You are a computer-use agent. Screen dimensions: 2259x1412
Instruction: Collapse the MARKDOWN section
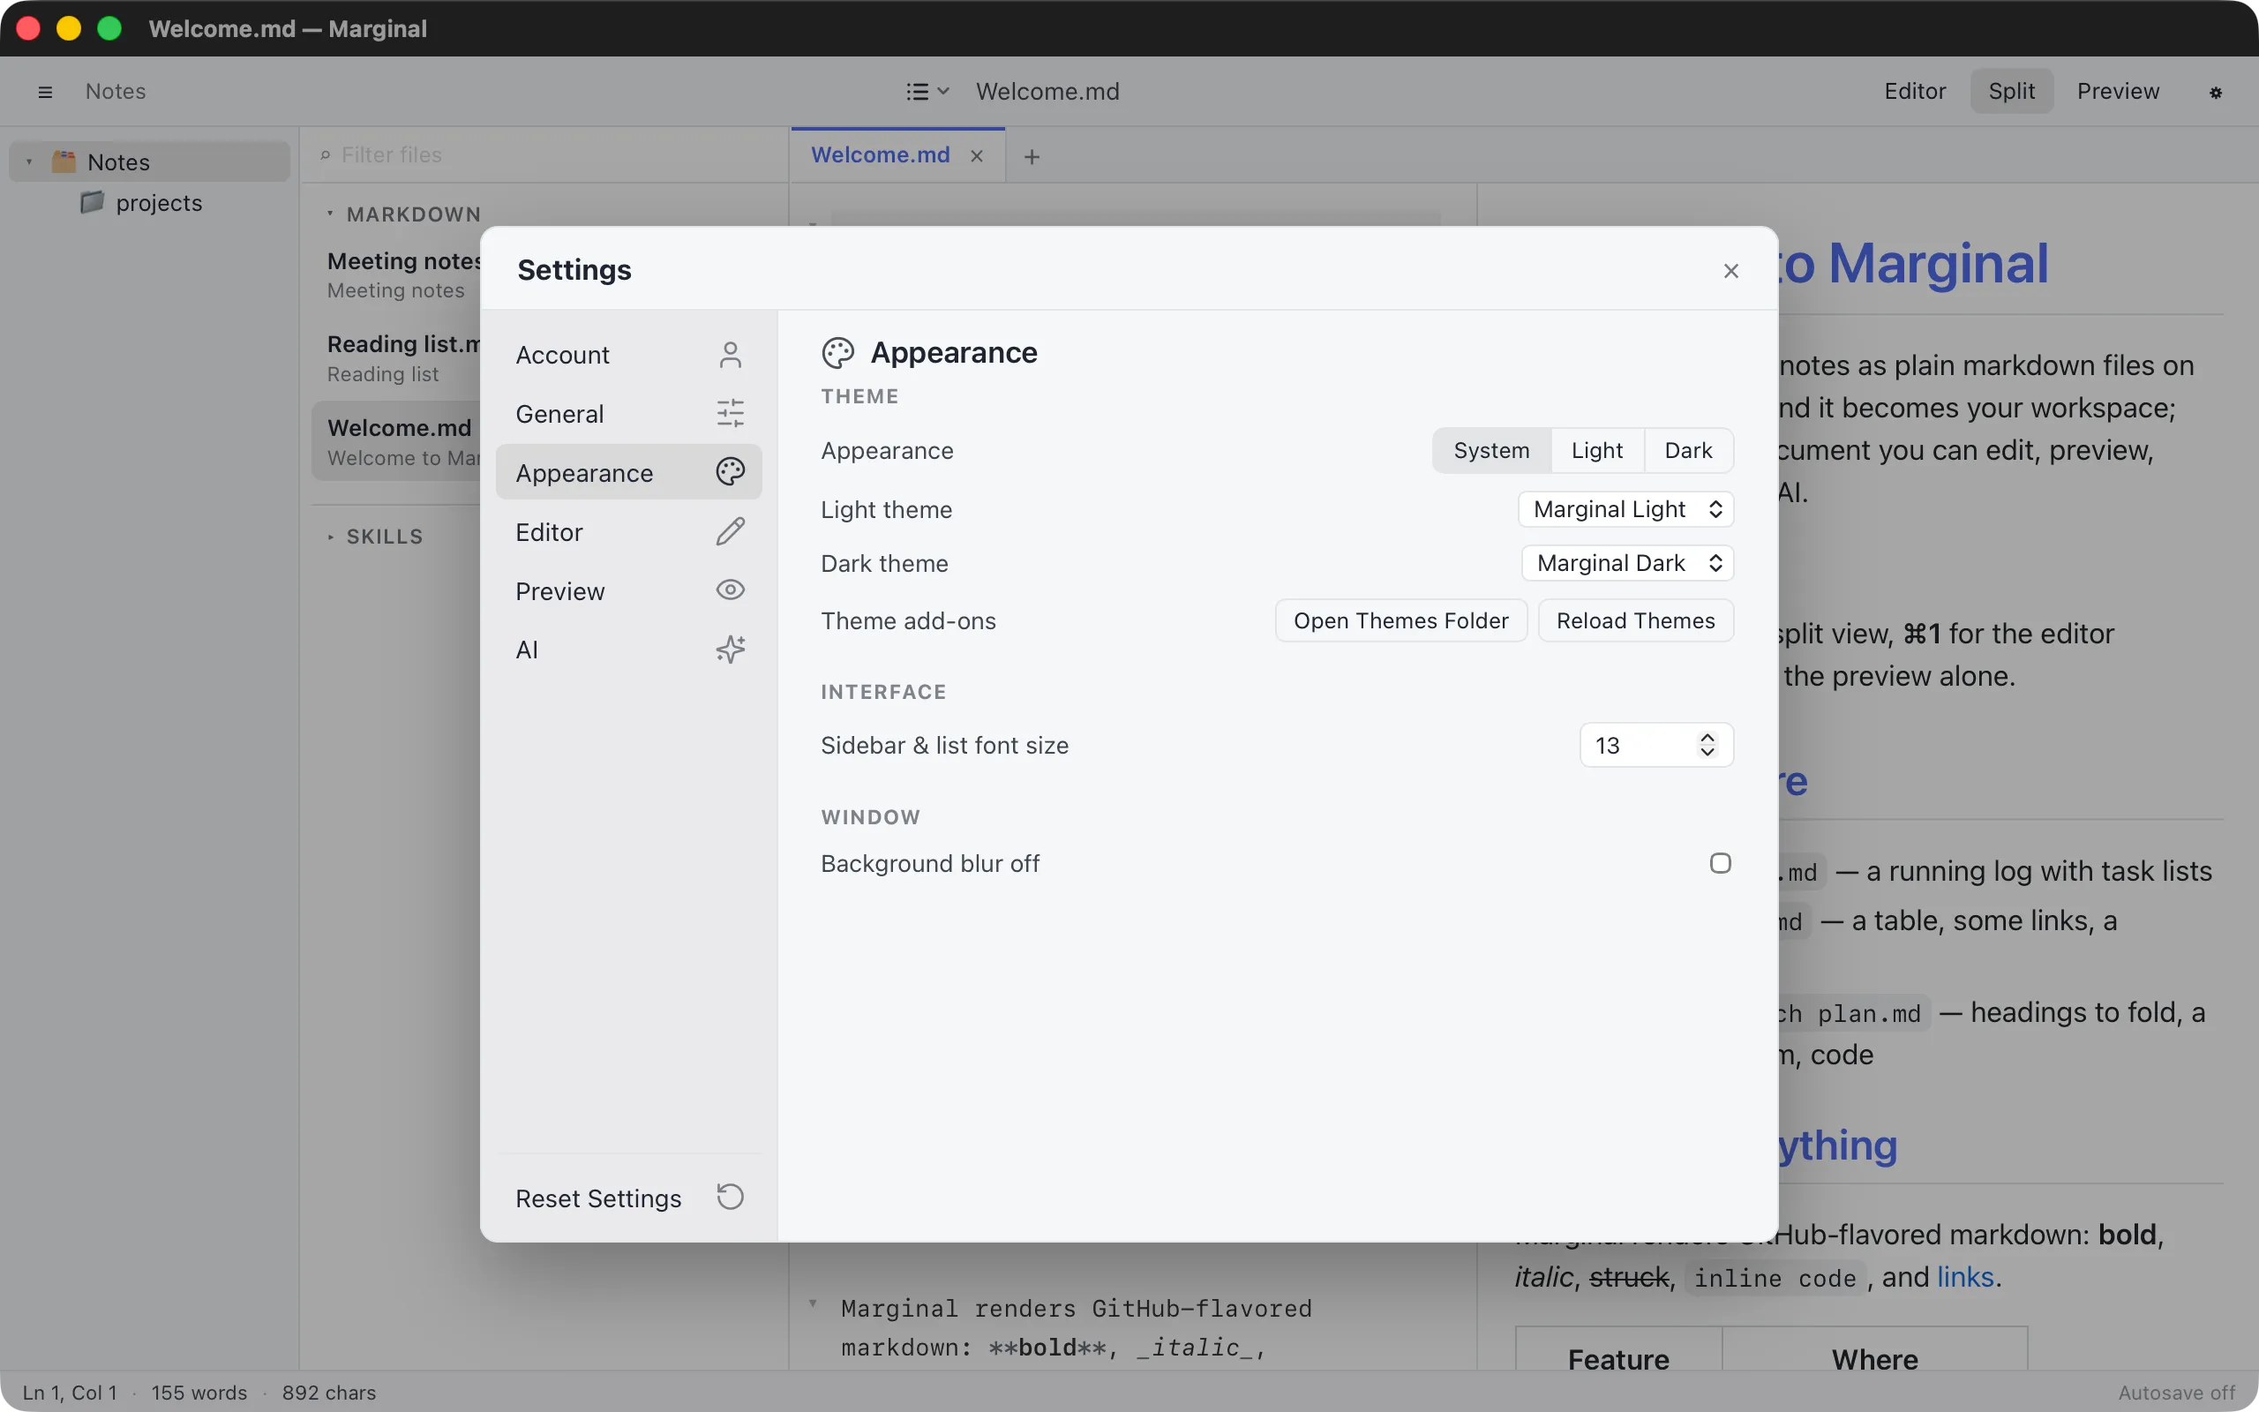330,214
